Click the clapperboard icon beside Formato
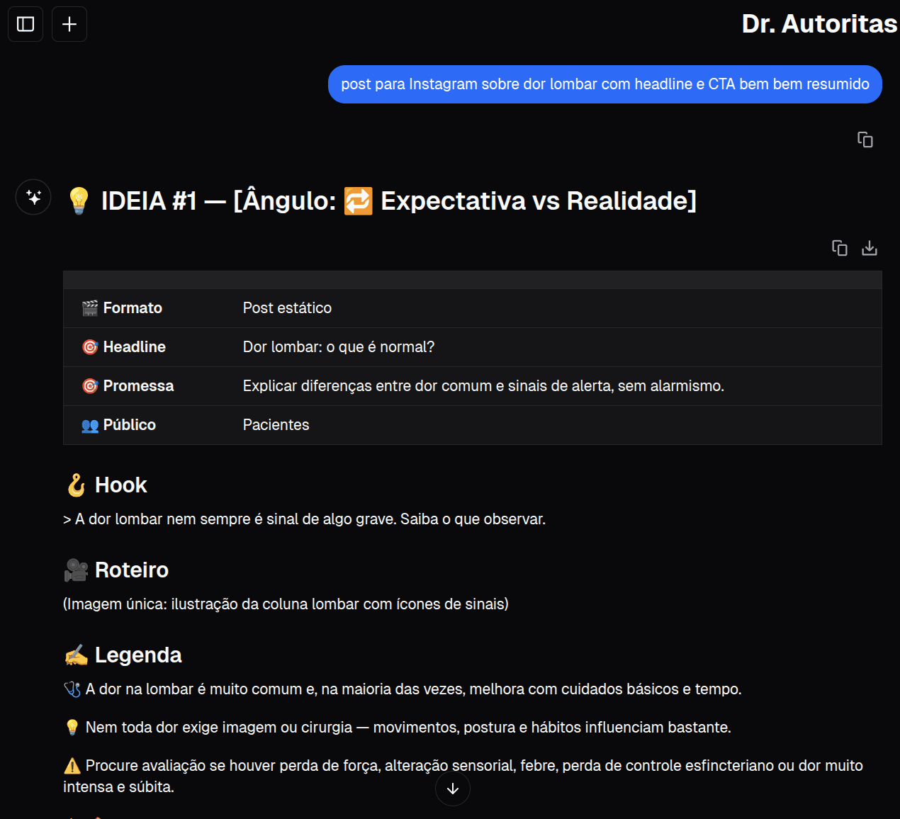 89,307
